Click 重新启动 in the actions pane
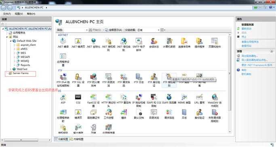The width and height of the screenshot is (276, 147). coord(247,29)
